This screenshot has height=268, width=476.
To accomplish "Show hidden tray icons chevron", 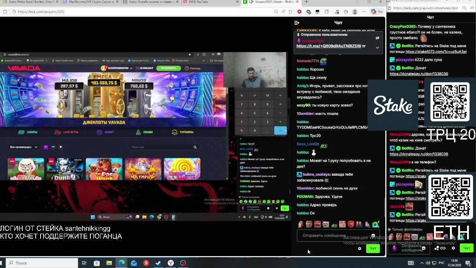I will click(x=423, y=263).
